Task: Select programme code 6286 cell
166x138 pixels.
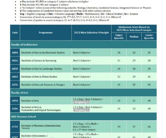Action: (x=15, y=108)
